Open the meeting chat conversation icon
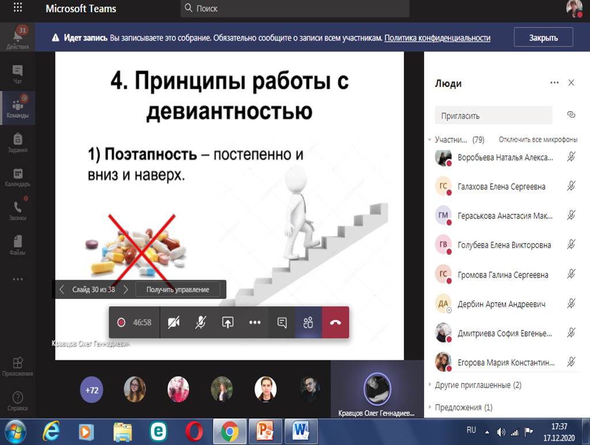 tap(282, 322)
